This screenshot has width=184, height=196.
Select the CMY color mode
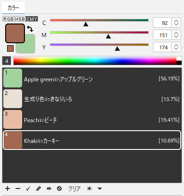click(32, 19)
